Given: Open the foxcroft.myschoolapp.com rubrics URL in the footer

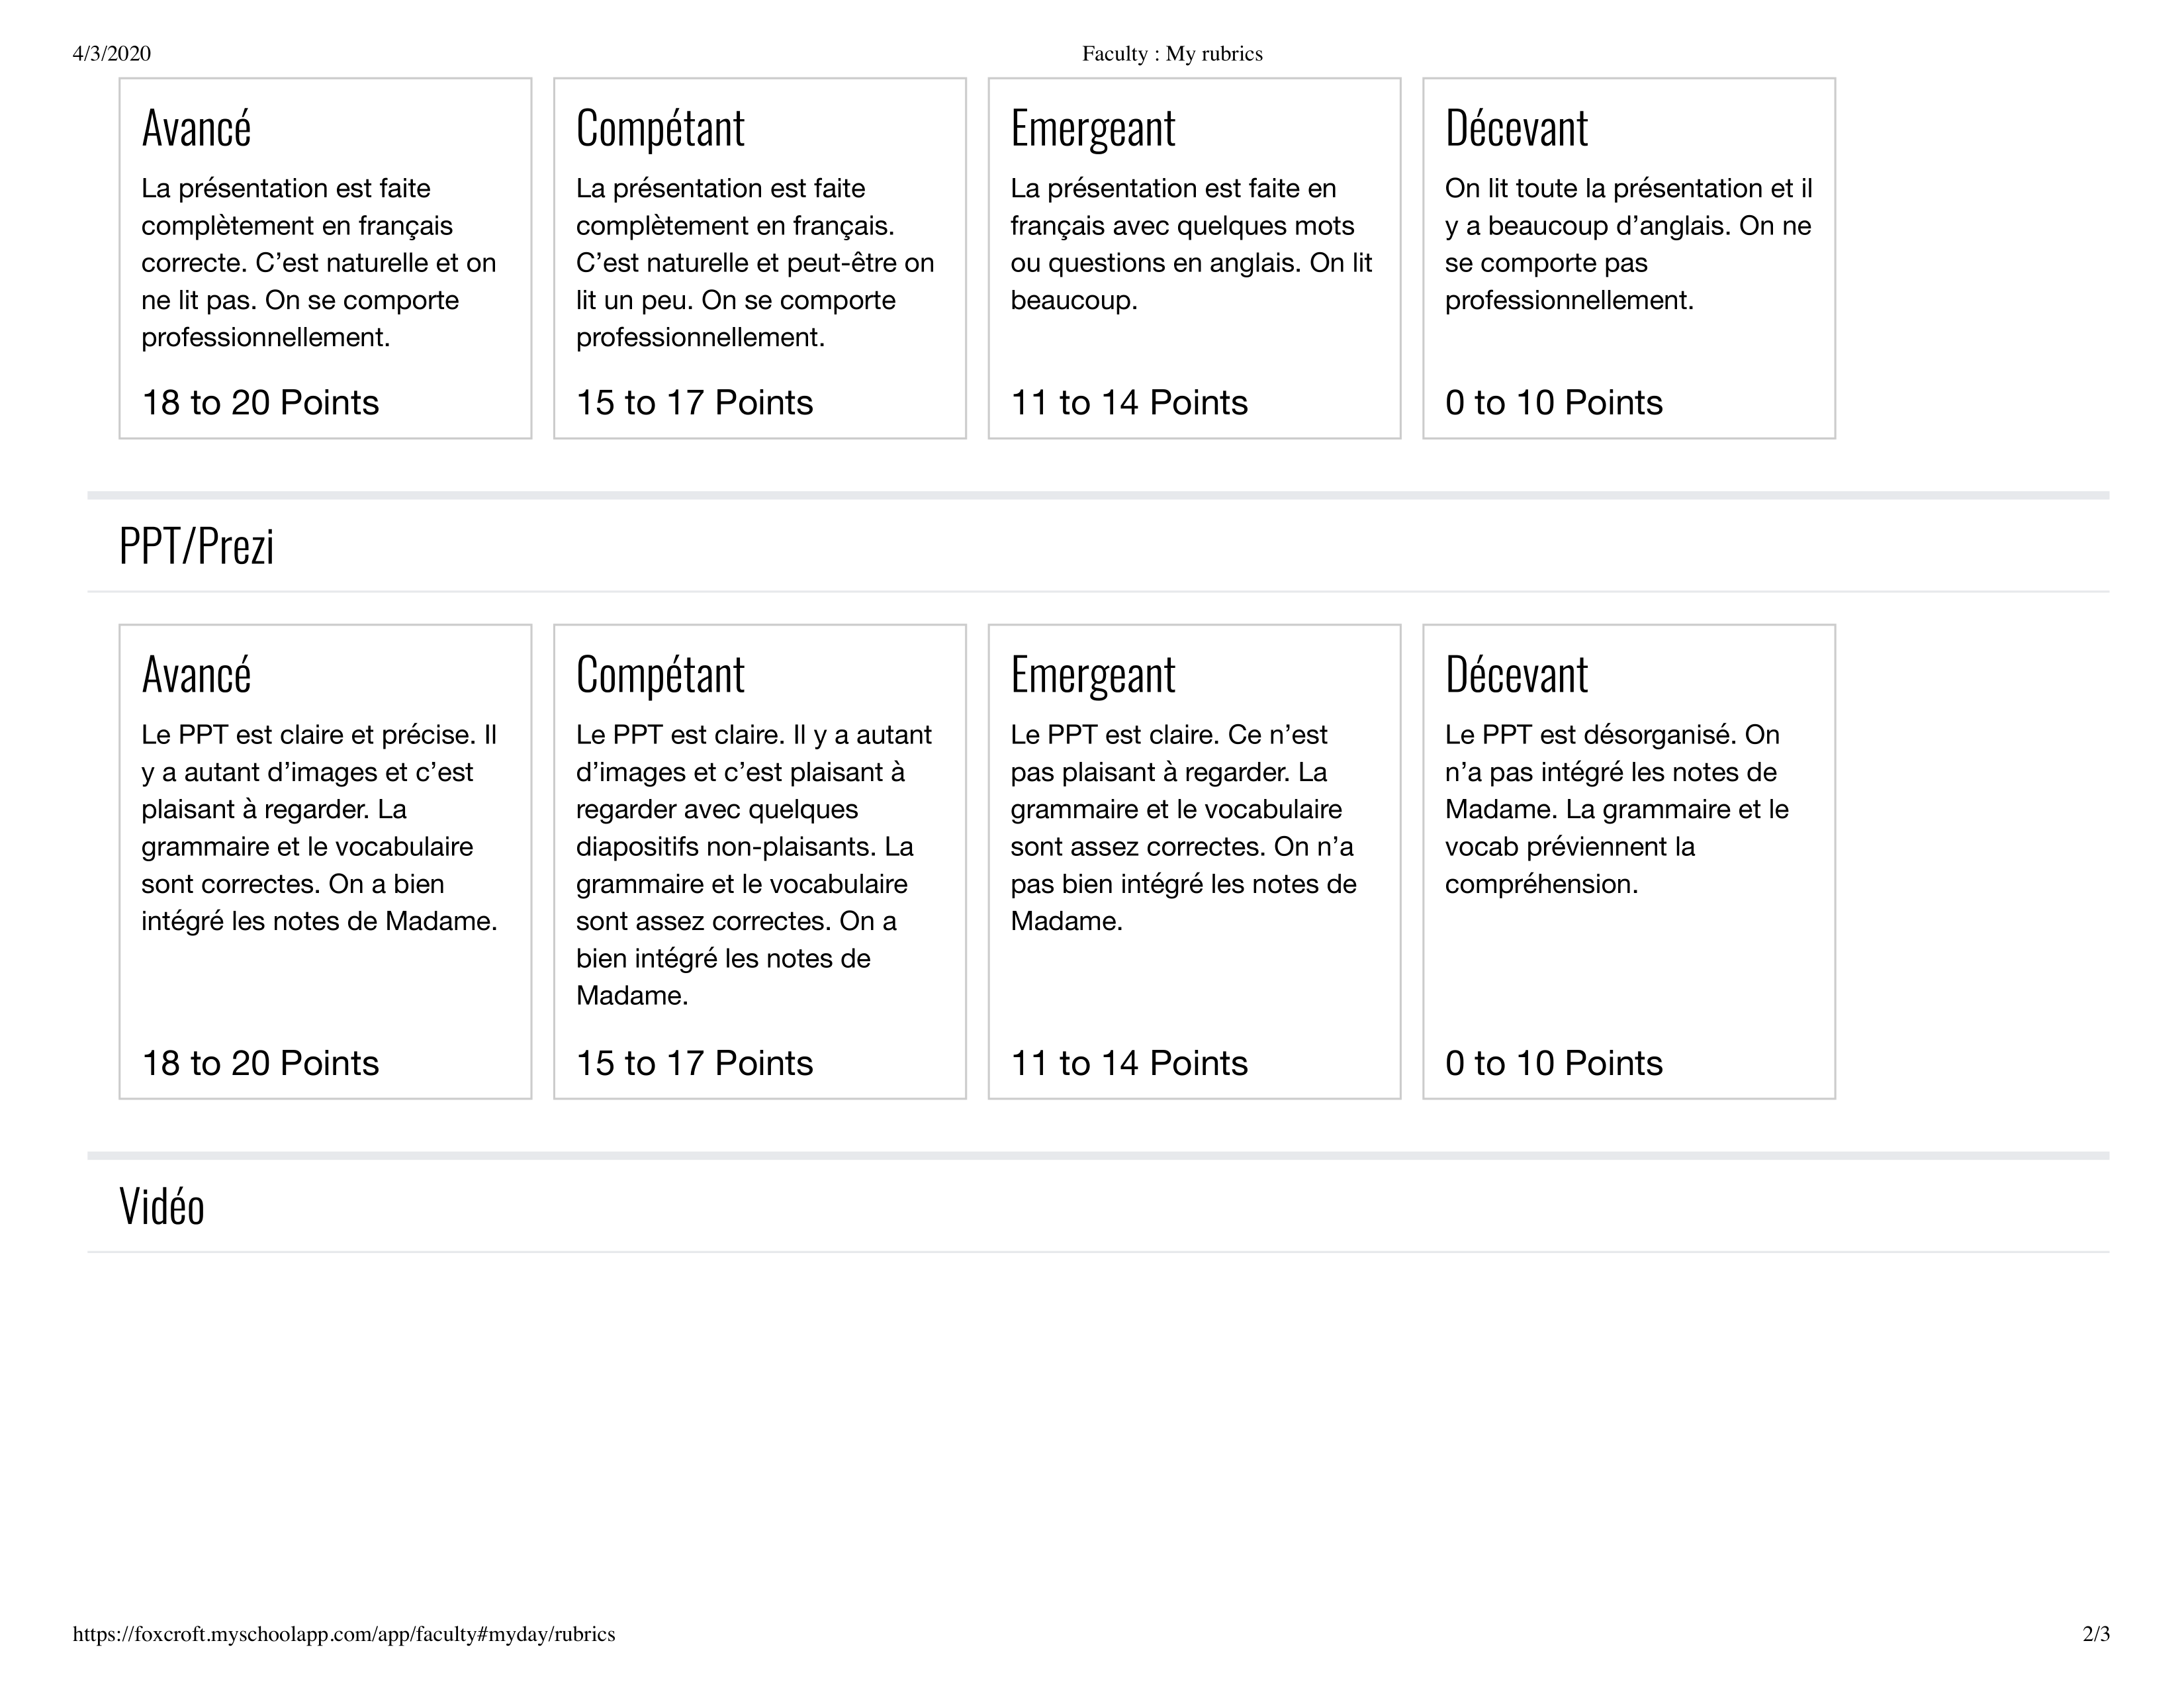Looking at the screenshot, I should click(344, 1634).
